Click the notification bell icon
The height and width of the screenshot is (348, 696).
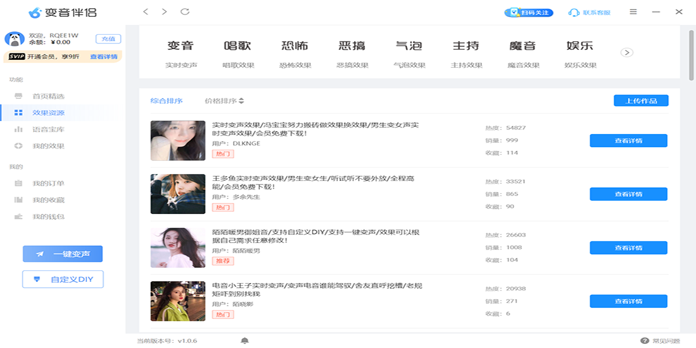[x=245, y=340]
